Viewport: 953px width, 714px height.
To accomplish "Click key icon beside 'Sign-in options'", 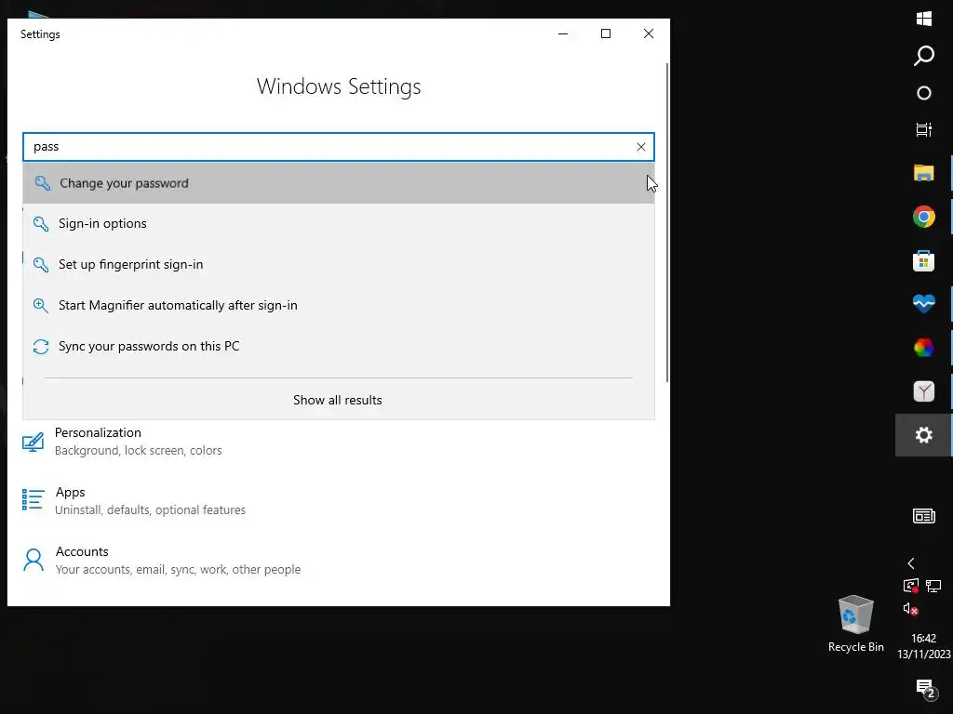I will 41,223.
